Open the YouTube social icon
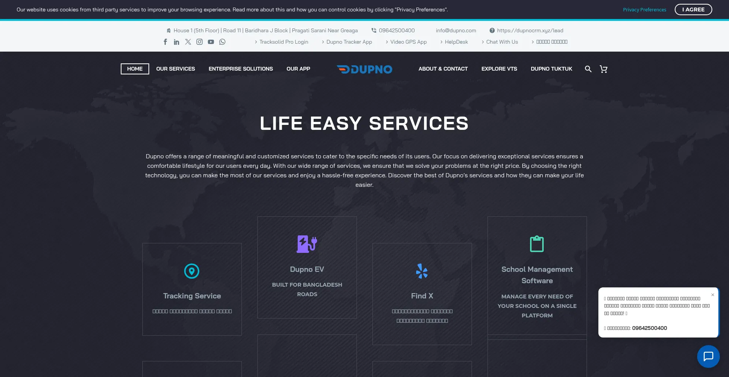The image size is (729, 377). (x=211, y=42)
